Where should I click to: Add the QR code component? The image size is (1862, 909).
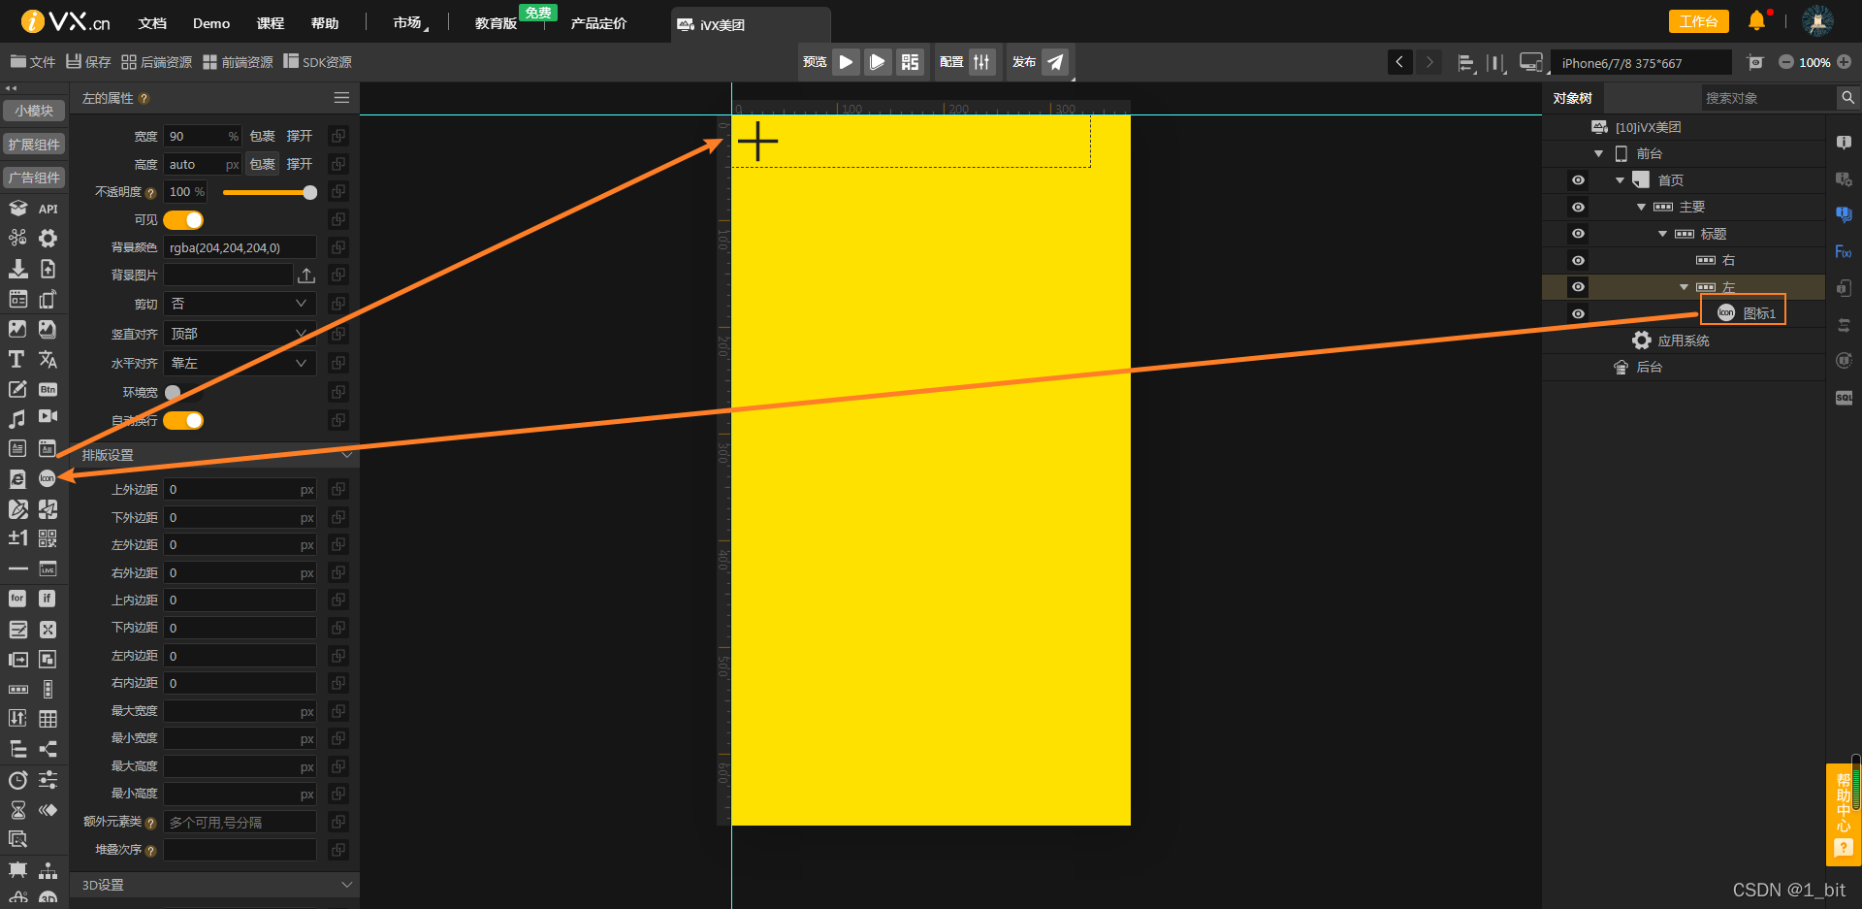[x=48, y=538]
